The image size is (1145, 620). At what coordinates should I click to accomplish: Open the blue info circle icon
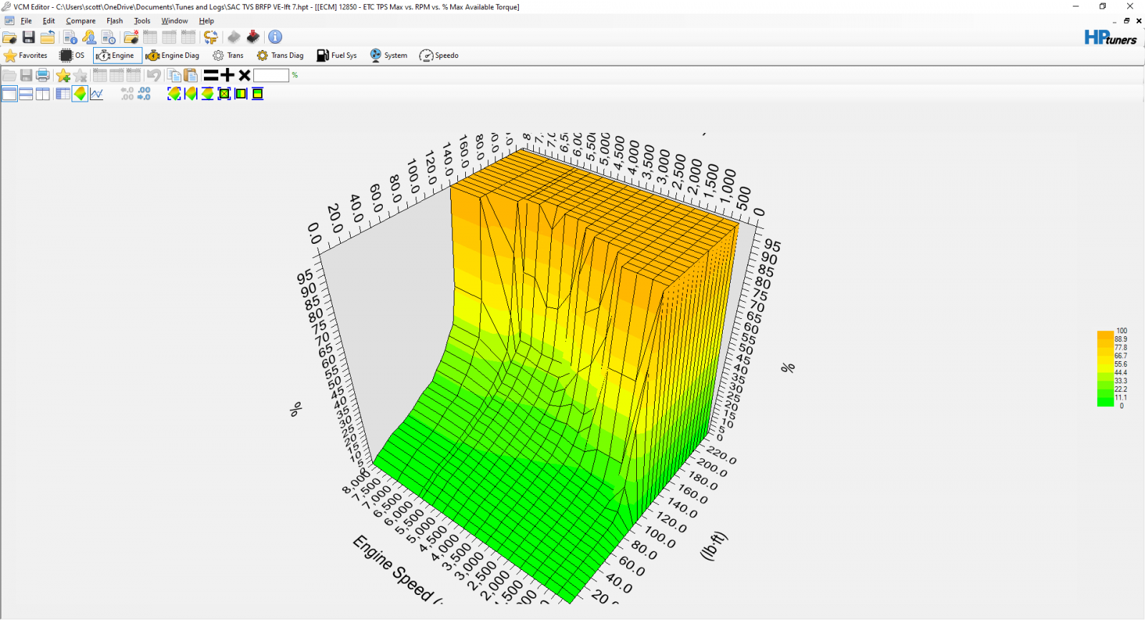(276, 37)
